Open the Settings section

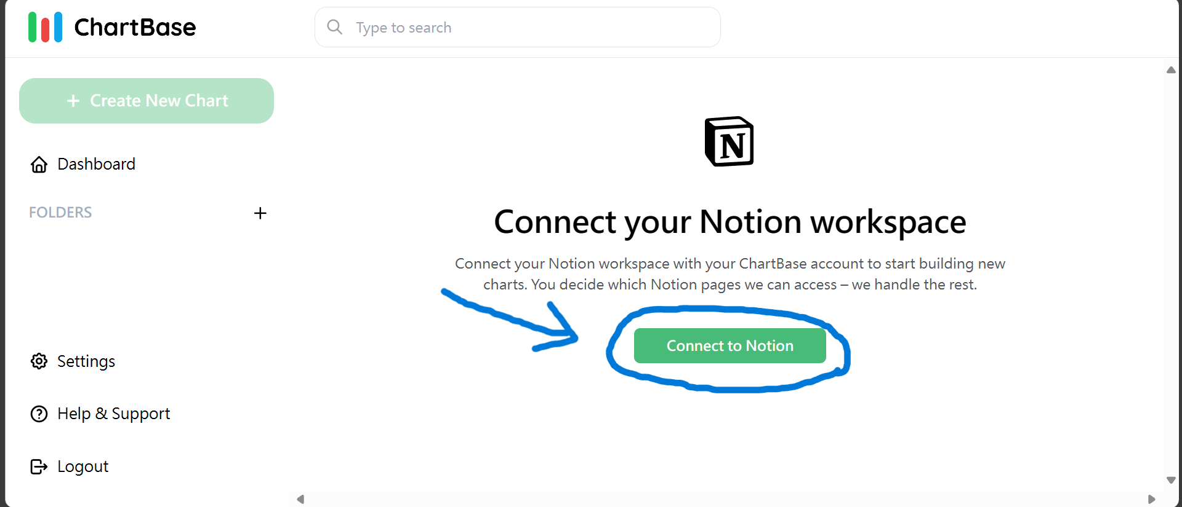pyautogui.click(x=86, y=361)
